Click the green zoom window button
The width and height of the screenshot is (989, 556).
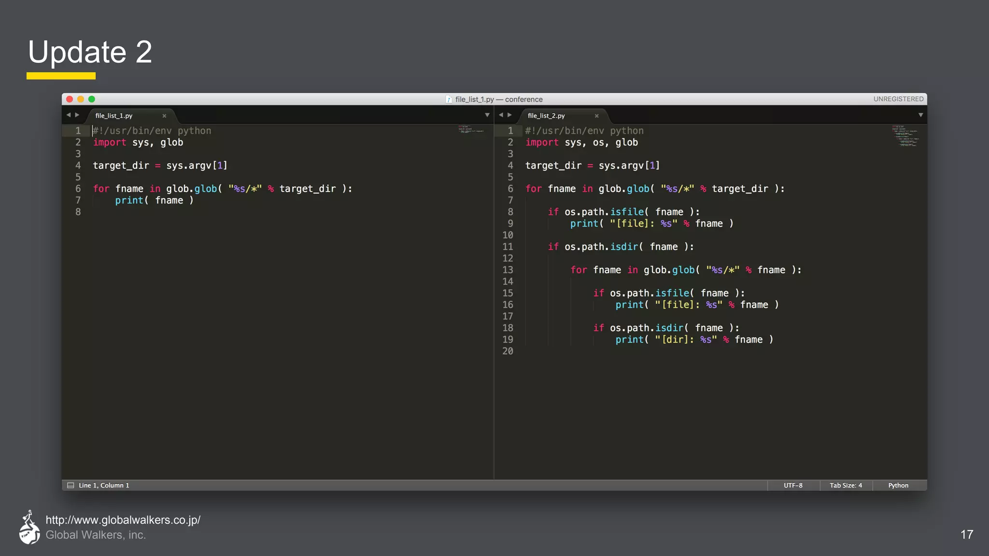[x=92, y=99]
